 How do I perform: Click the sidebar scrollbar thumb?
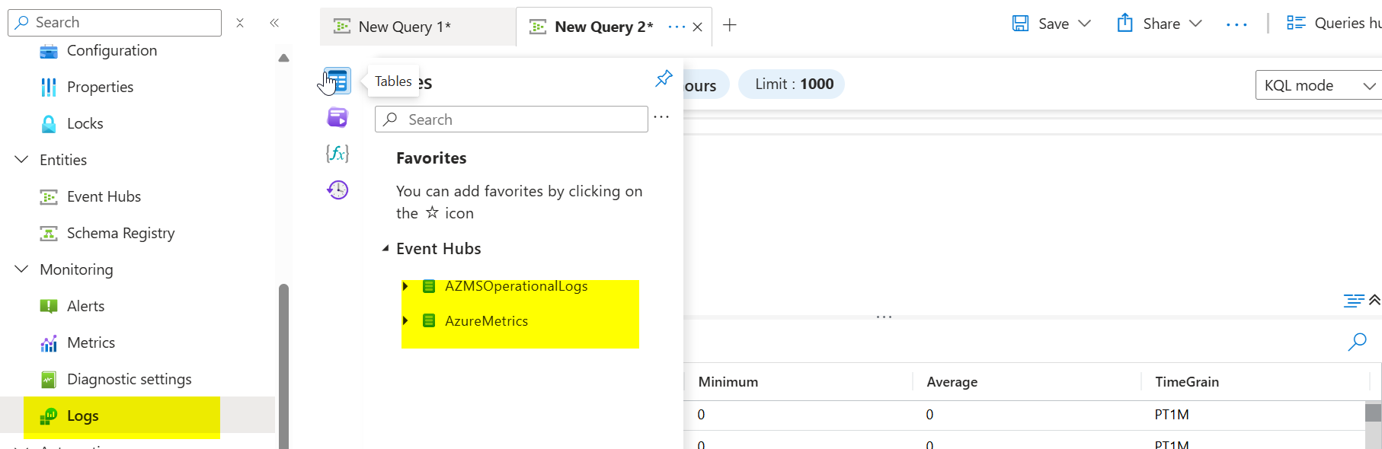tap(283, 365)
